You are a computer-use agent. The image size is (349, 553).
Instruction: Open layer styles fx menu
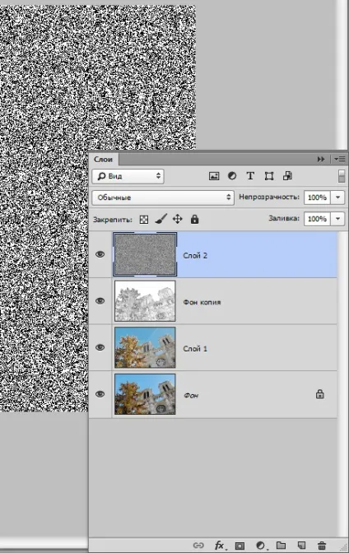click(x=219, y=546)
